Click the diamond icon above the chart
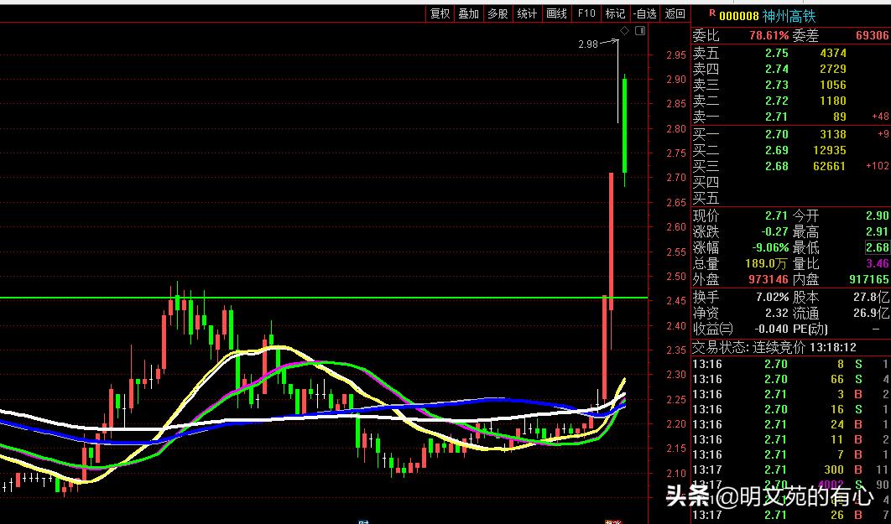Viewport: 891px width, 524px height. point(624,31)
